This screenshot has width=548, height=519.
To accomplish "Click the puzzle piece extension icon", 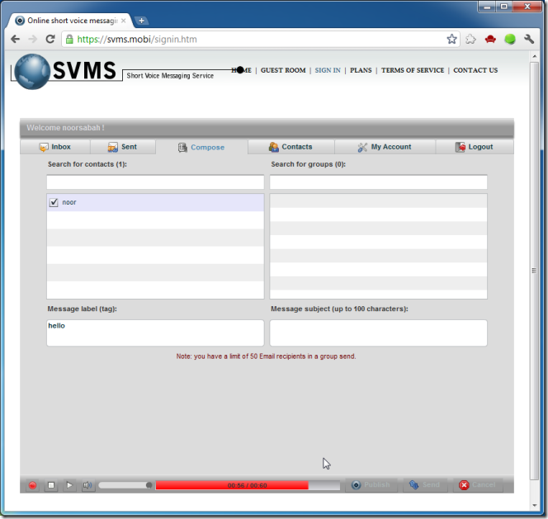I will [470, 39].
